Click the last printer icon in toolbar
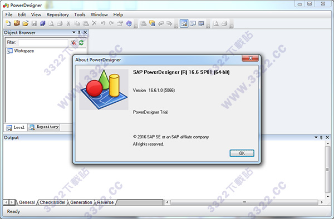This screenshot has height=219, width=334. pyautogui.click(x=224, y=23)
